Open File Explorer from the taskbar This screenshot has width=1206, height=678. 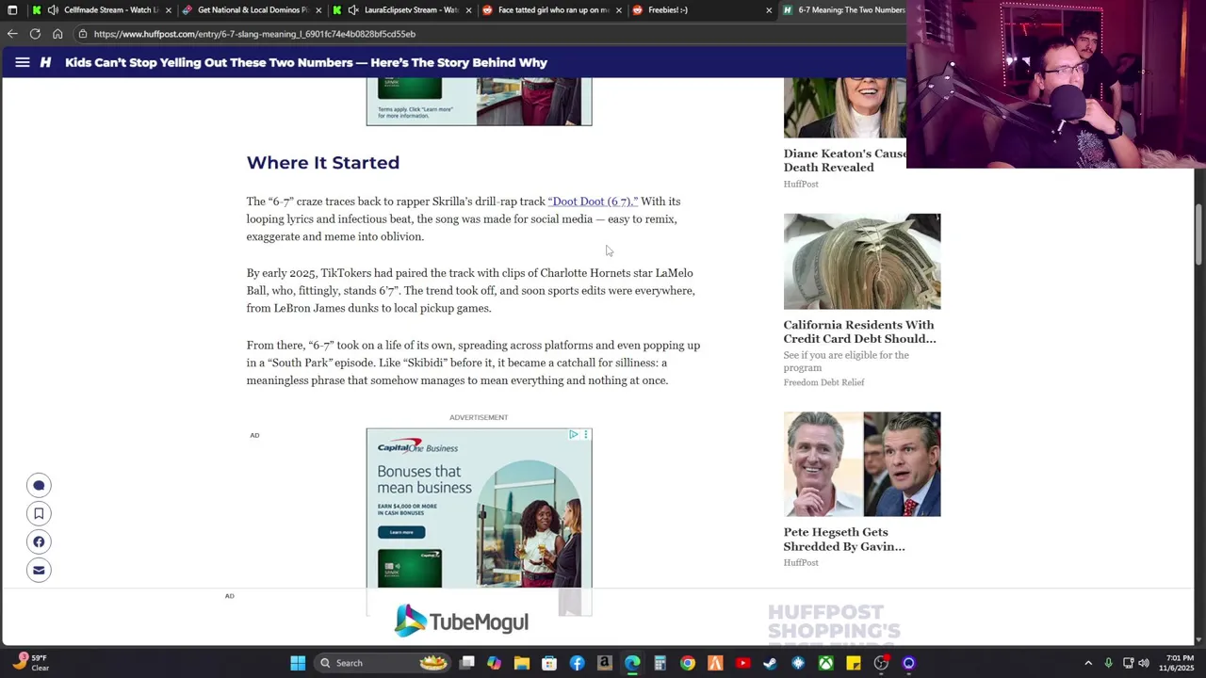[521, 663]
